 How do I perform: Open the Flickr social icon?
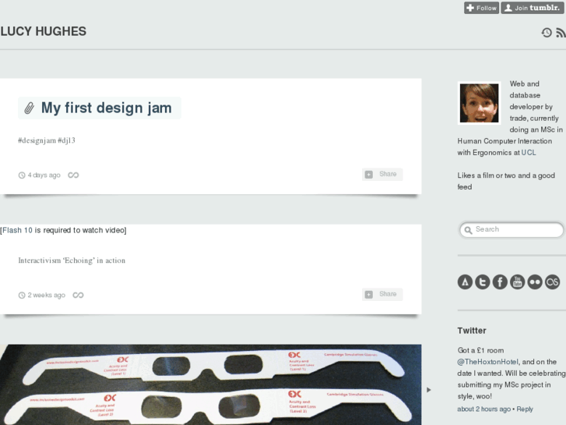point(535,282)
